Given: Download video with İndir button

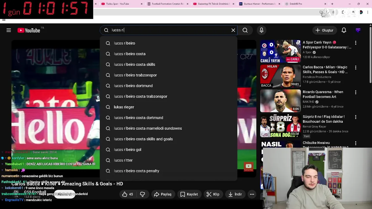Looking at the screenshot, I should tap(235, 194).
